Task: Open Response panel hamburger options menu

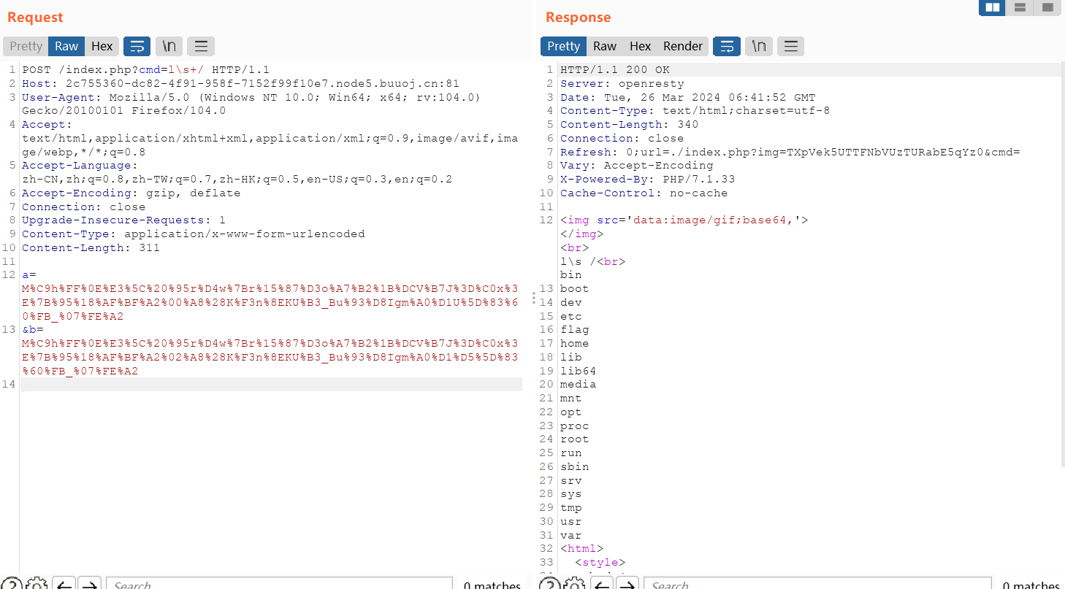Action: point(790,47)
